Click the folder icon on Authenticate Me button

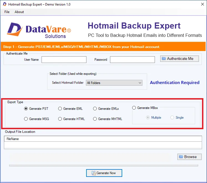point(164,59)
